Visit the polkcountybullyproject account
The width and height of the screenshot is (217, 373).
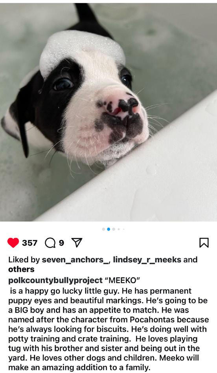(x=55, y=280)
